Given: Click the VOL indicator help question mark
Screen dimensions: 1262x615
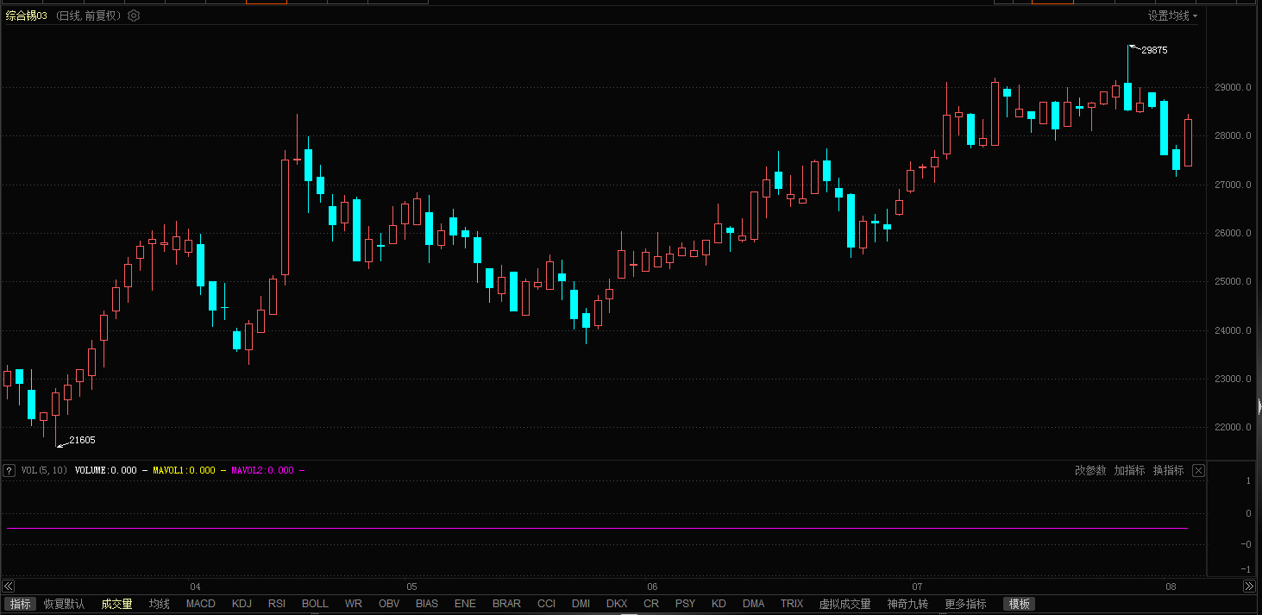Looking at the screenshot, I should [x=9, y=470].
